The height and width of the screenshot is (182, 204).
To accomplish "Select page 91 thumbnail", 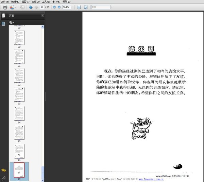I will click(x=19, y=57).
